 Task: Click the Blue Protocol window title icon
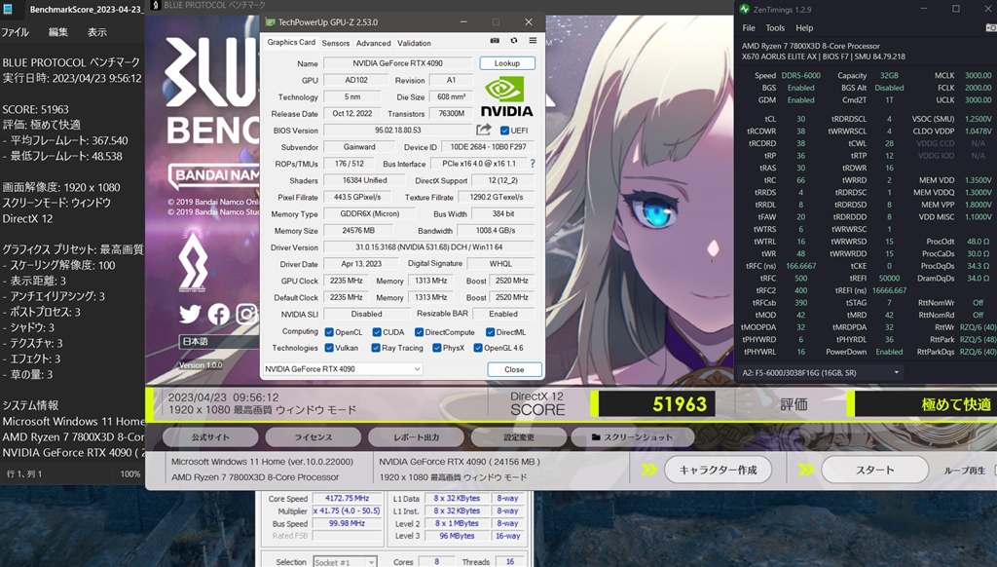[156, 5]
